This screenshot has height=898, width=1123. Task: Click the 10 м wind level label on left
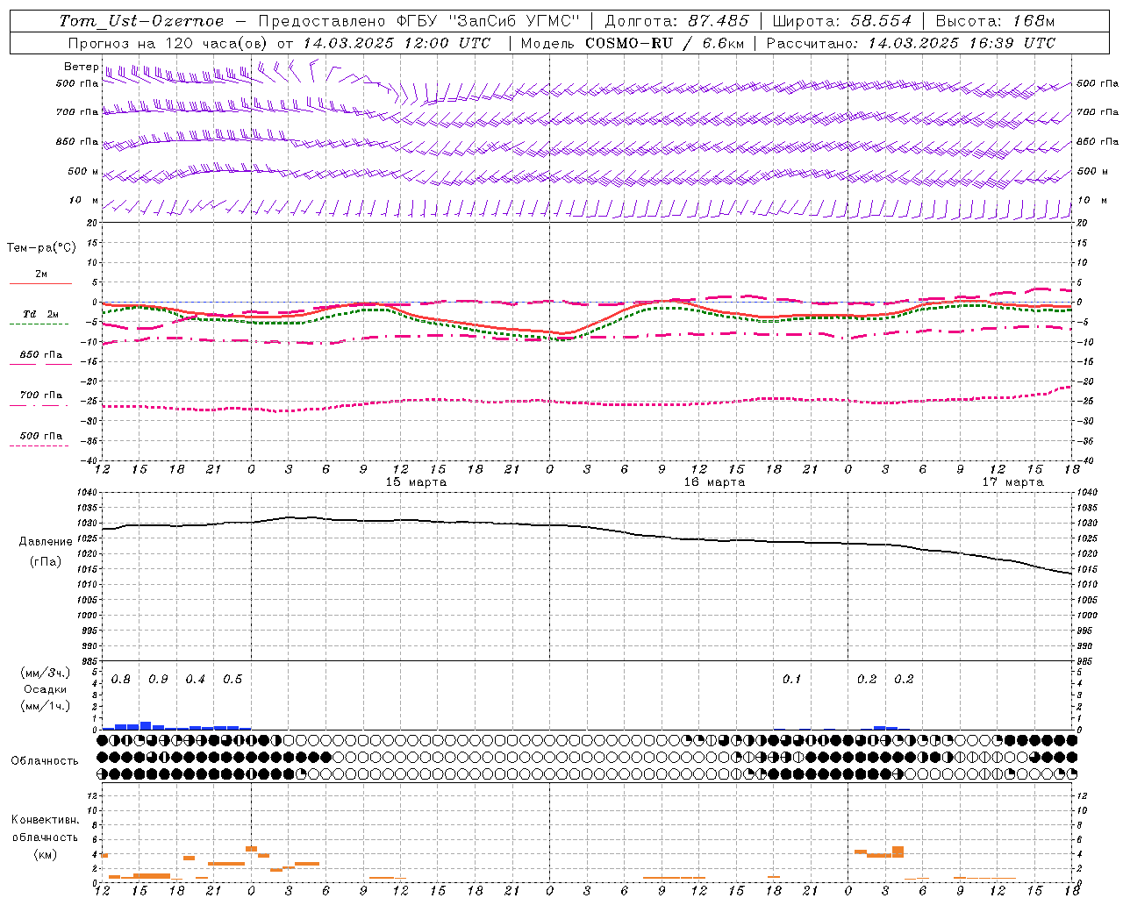point(84,201)
